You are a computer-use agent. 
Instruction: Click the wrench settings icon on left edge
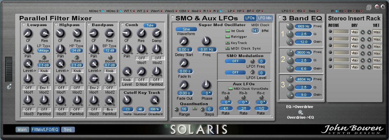click(x=9, y=87)
